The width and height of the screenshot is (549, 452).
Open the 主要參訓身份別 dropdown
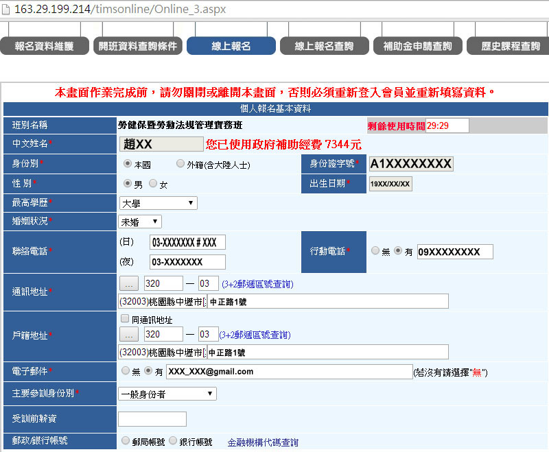coord(167,394)
